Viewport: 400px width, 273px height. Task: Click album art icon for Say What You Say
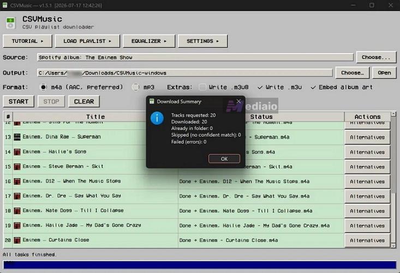[17, 196]
